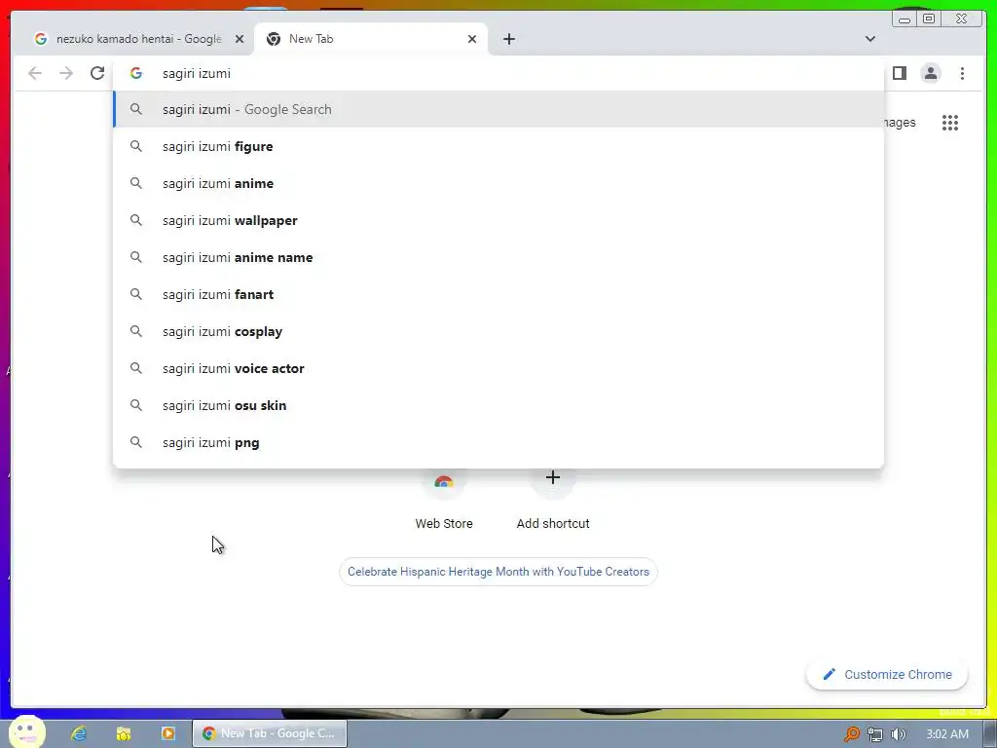The width and height of the screenshot is (997, 748).
Task: Launch the media player taskbar icon
Action: point(167,733)
